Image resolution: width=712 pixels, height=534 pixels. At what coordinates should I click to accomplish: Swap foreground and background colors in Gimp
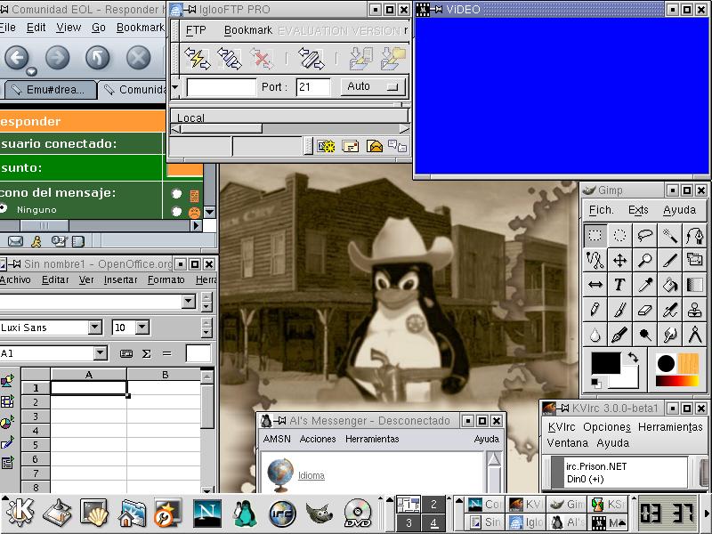point(632,357)
